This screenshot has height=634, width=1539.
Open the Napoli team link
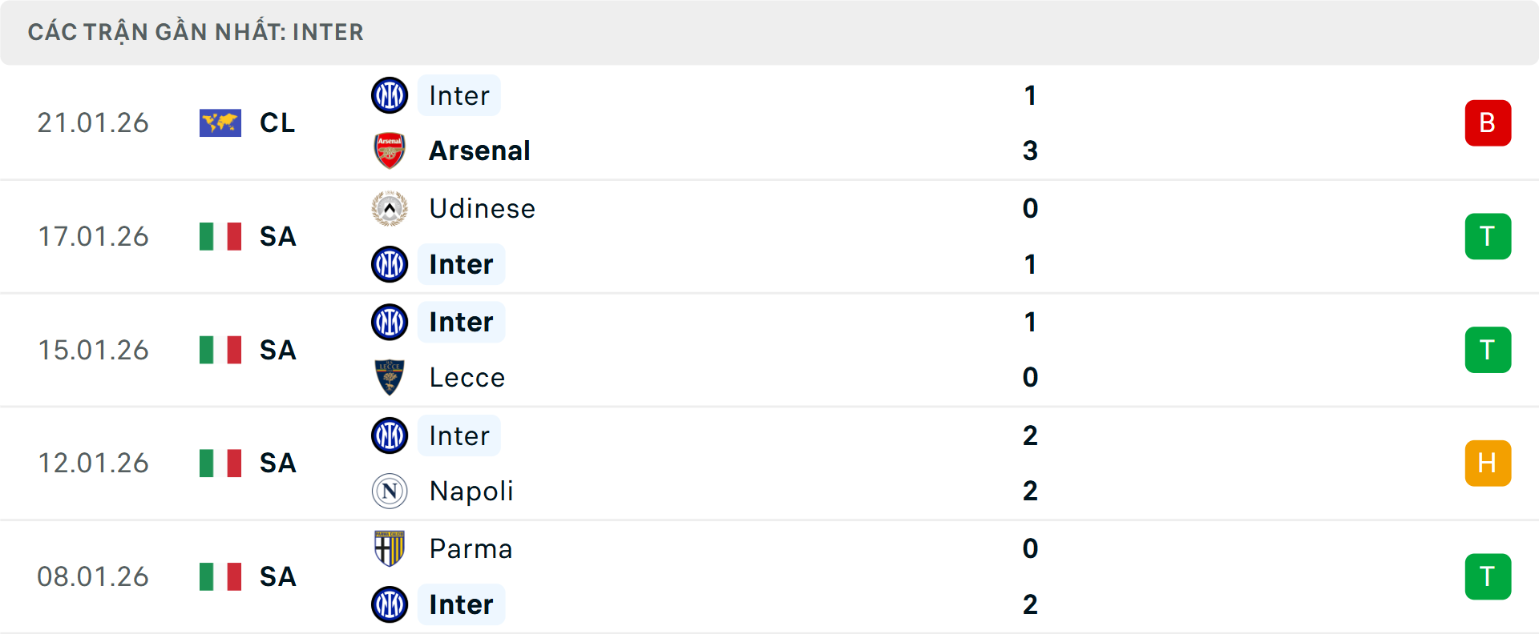pyautogui.click(x=471, y=491)
